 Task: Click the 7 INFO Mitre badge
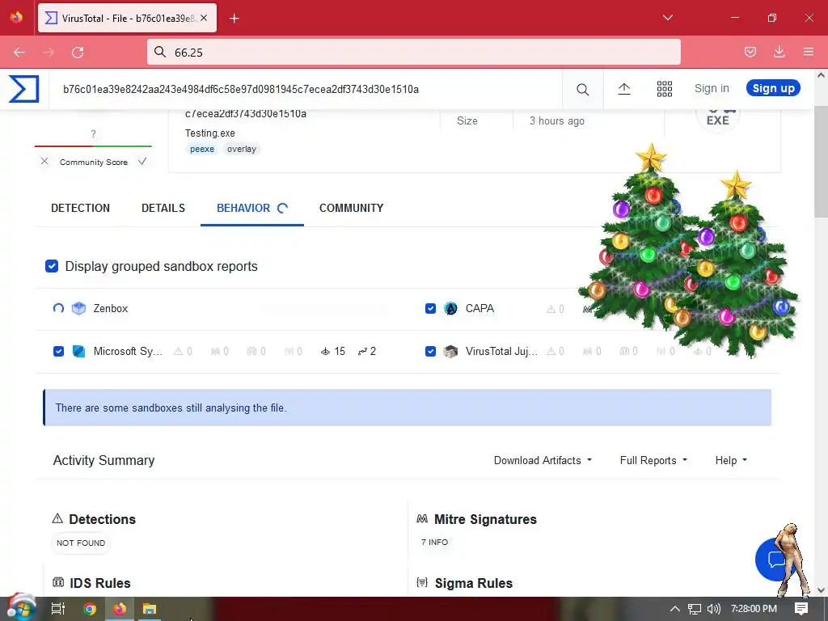point(434,543)
